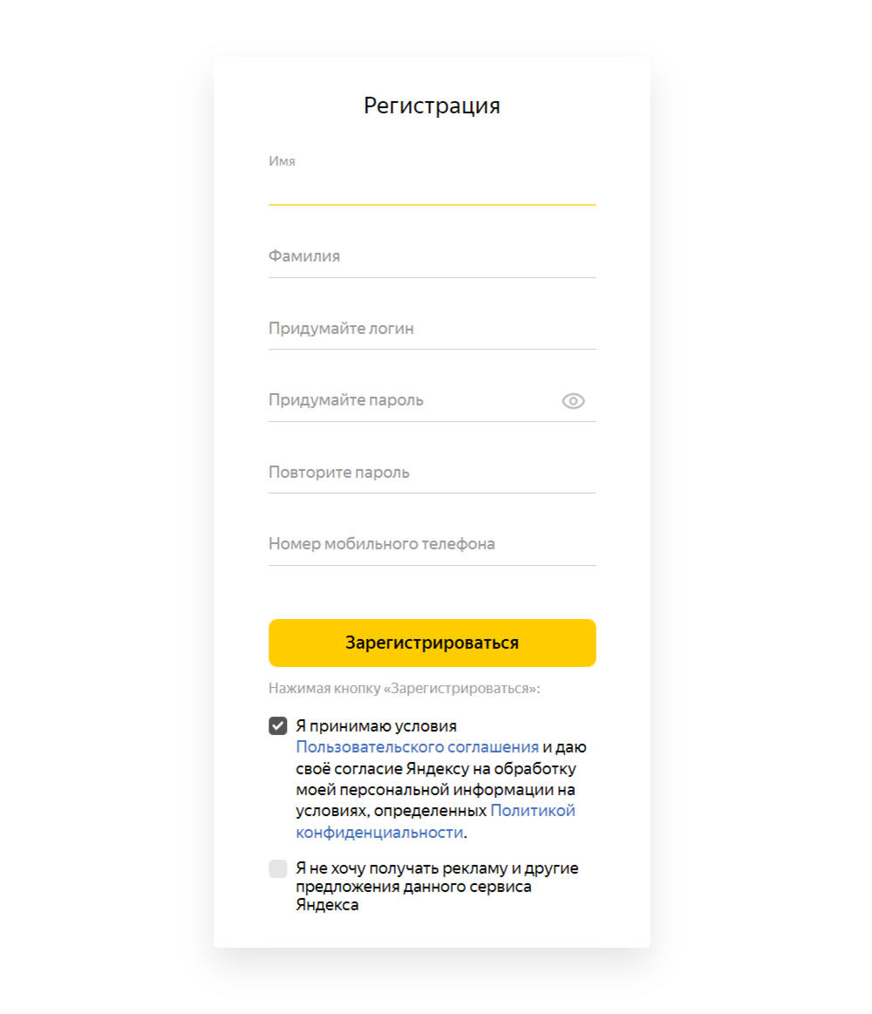
Task: Click the 'Я не хочу получать рекламу' label
Action: (436, 868)
